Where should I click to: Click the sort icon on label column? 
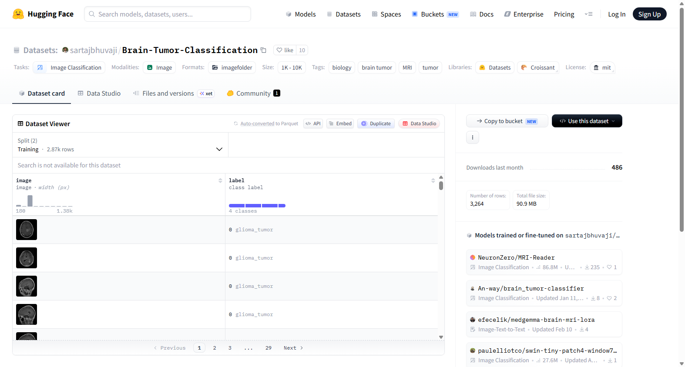click(433, 180)
